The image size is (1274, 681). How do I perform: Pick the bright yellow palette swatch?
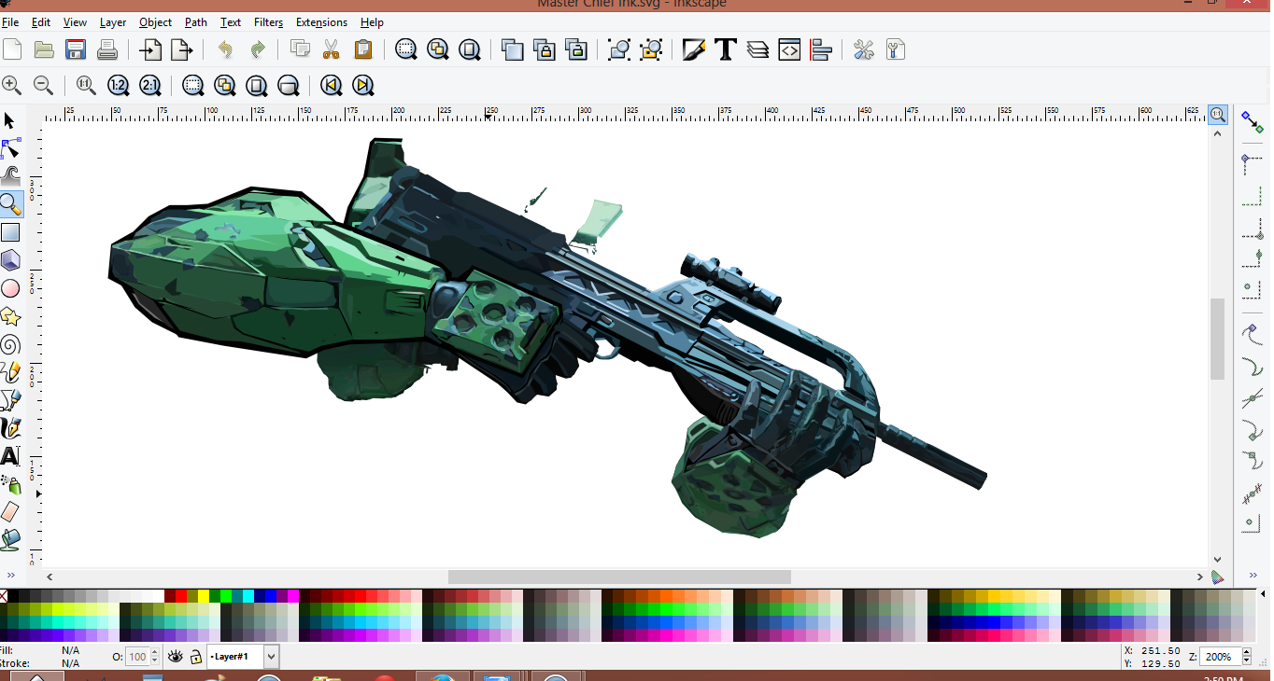click(203, 596)
